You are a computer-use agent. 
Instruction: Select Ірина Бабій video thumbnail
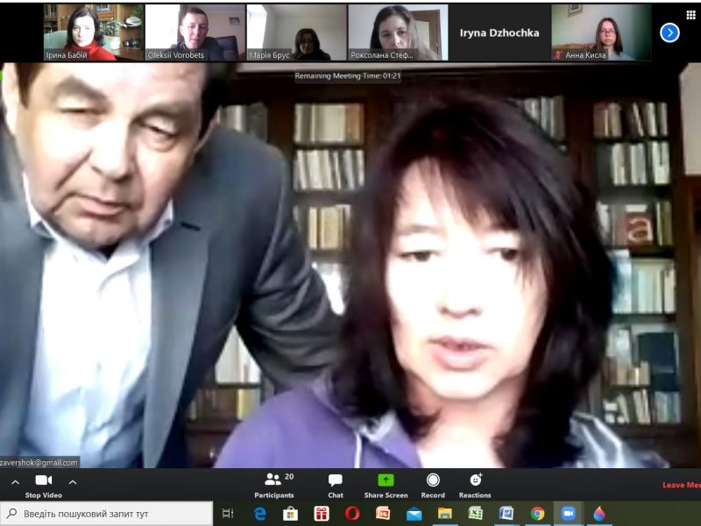(x=92, y=32)
